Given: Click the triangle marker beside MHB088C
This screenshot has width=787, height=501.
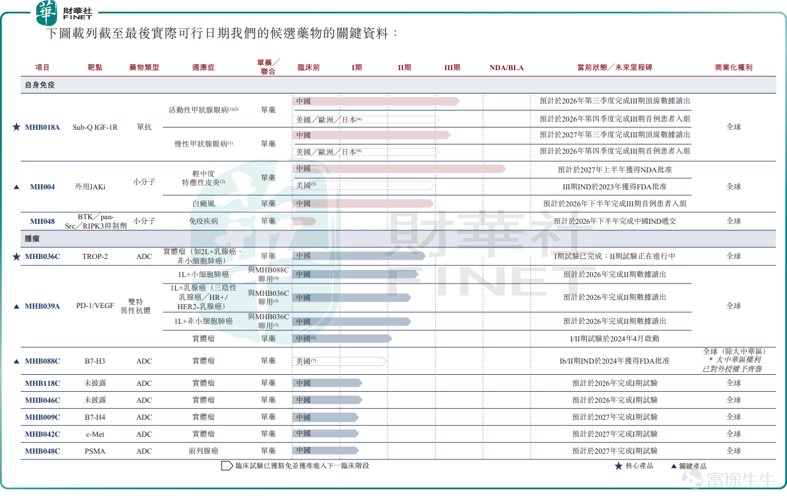Looking at the screenshot, I should (x=16, y=361).
